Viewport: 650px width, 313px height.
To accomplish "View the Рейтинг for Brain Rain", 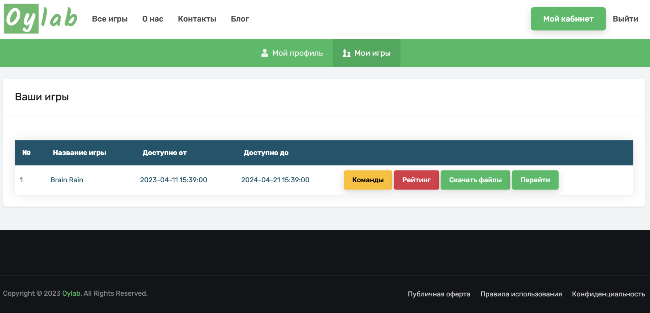I will click(x=416, y=180).
